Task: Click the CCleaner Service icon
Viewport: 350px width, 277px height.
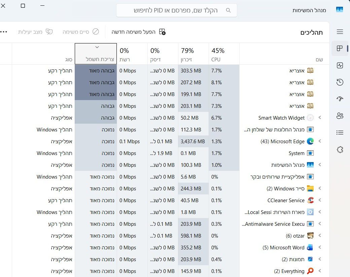Action: [x=310, y=200]
